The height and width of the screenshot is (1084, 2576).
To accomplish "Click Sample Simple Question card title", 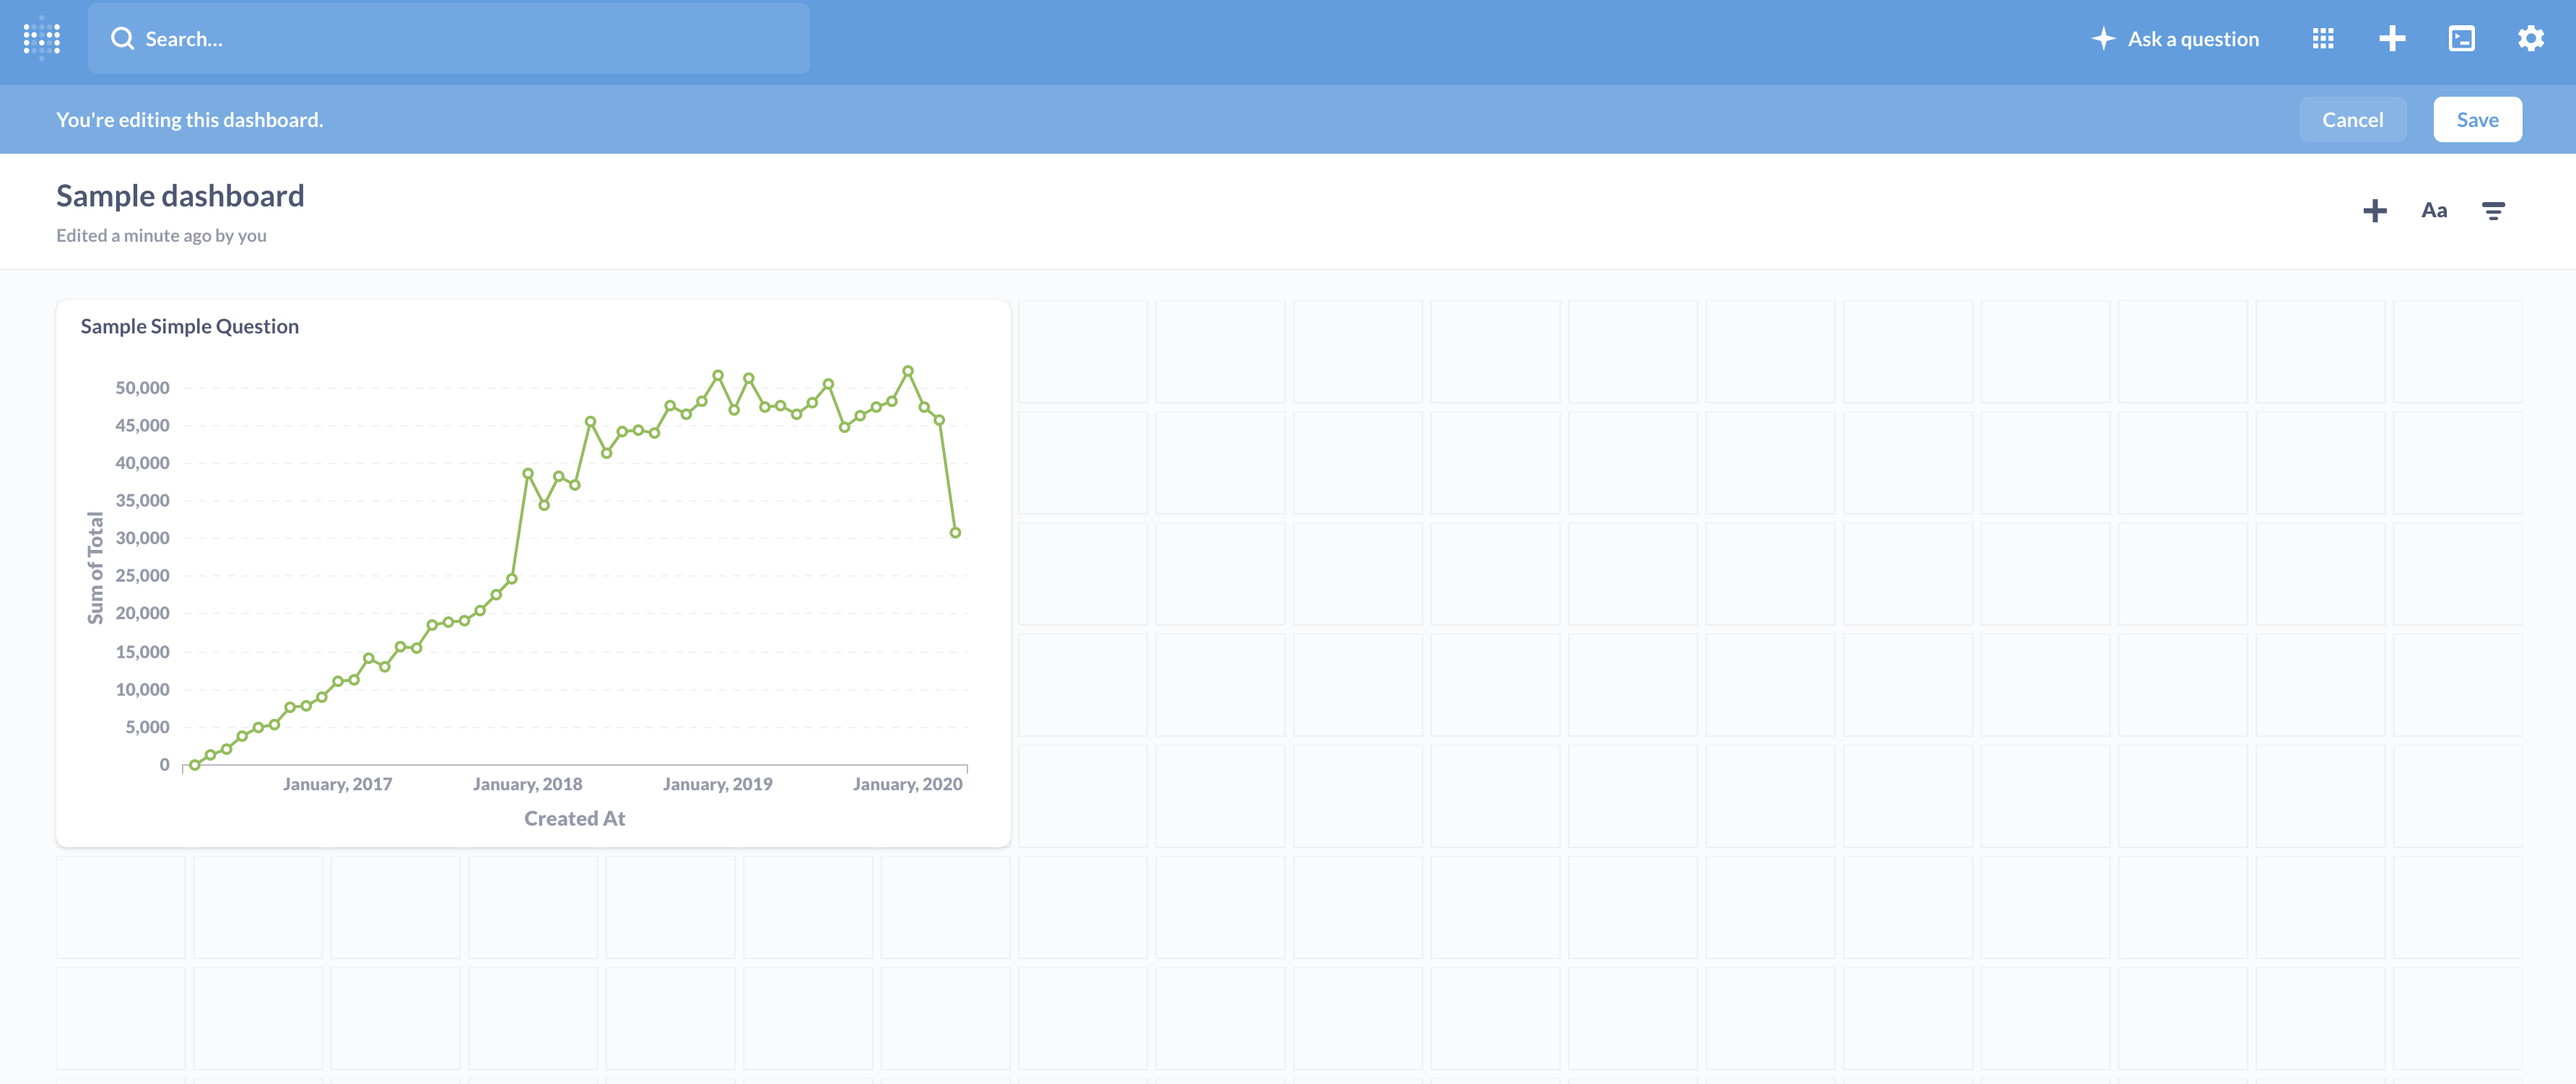I will tap(189, 326).
